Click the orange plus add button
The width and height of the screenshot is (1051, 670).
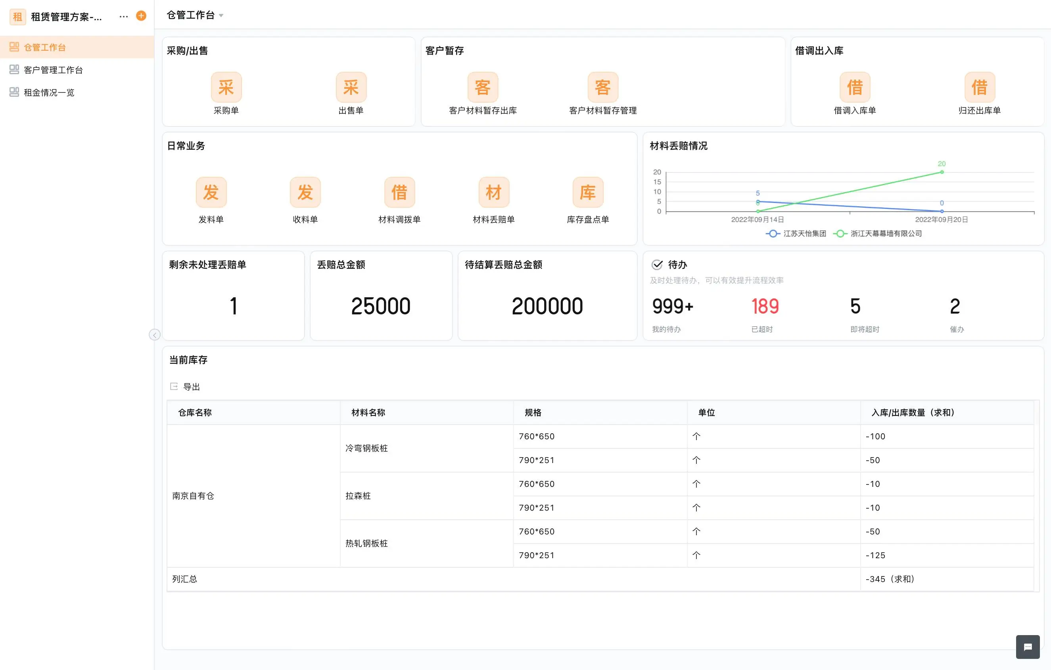[141, 16]
